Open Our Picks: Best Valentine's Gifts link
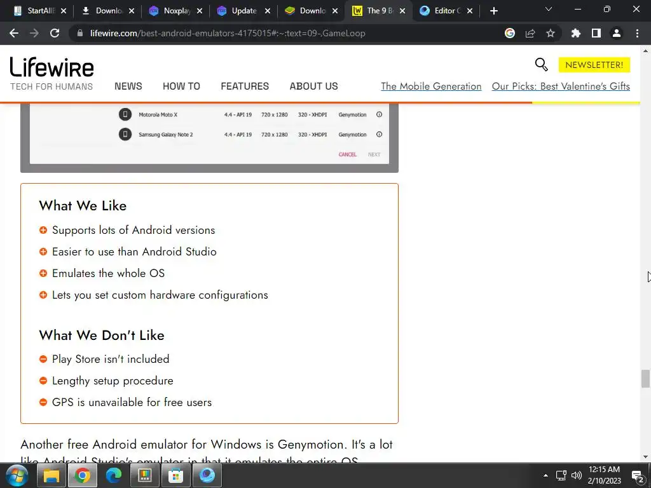The image size is (651, 488). click(x=561, y=86)
